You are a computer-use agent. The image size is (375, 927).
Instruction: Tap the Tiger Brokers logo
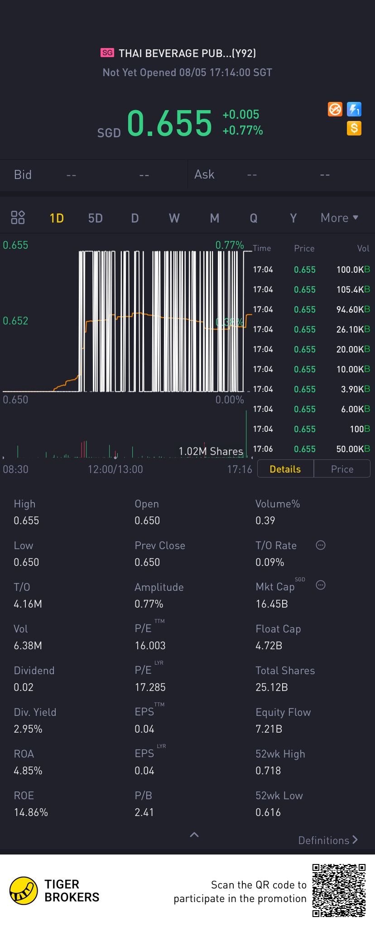[x=54, y=891]
